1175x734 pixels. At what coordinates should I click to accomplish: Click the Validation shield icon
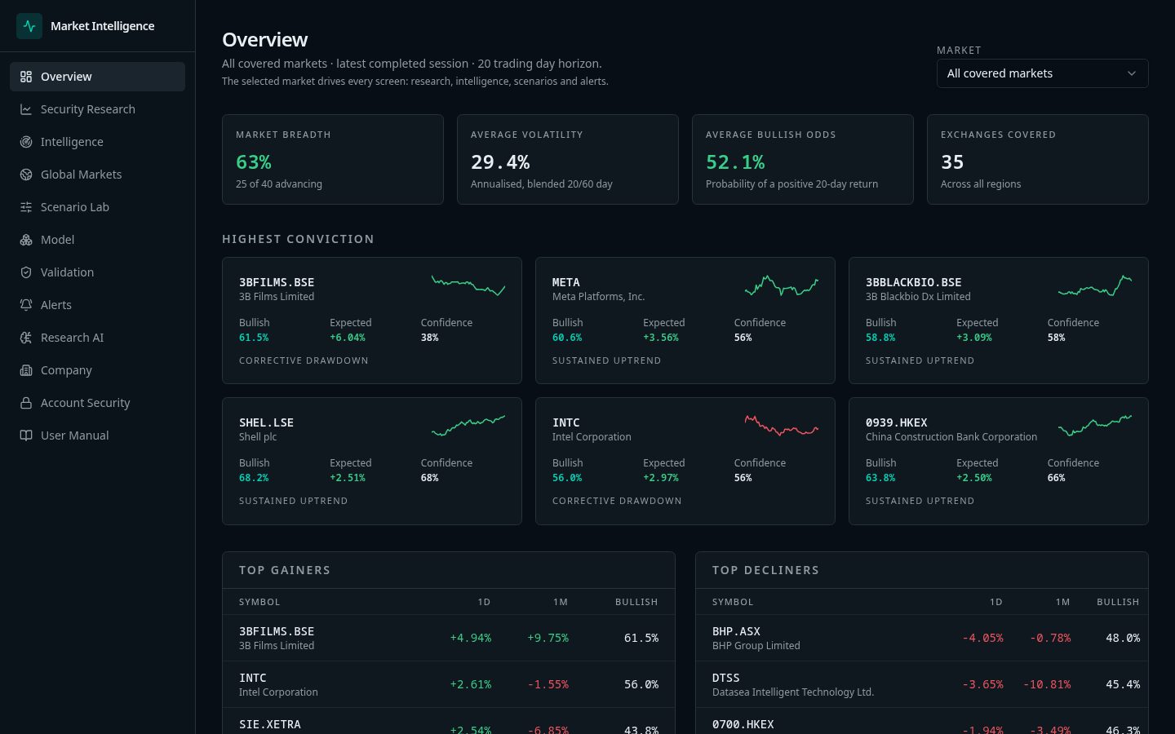(x=26, y=272)
